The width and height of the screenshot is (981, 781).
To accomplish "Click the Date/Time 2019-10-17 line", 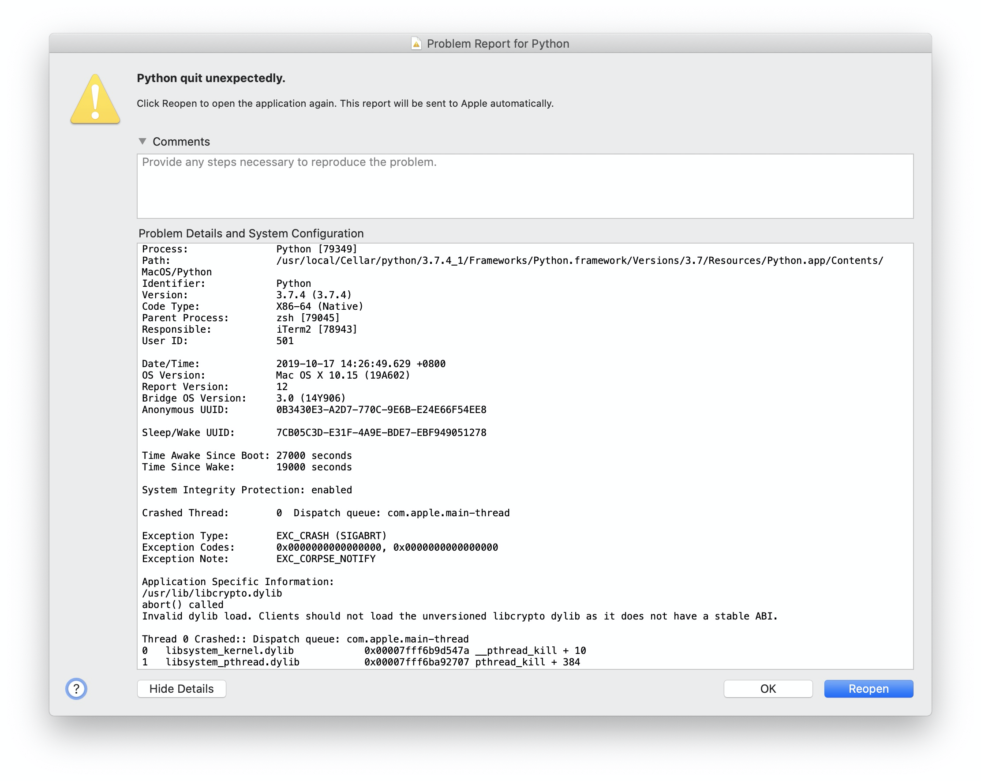I will coord(293,364).
